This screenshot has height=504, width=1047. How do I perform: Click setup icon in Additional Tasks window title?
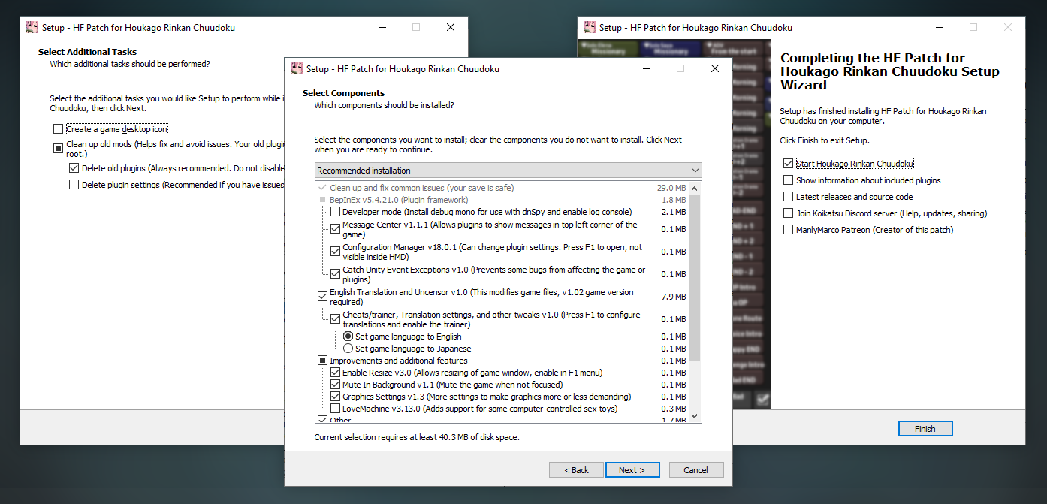32,27
